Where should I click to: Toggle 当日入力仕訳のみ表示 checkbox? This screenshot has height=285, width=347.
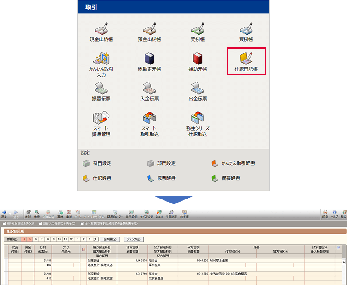(x=40, y=224)
